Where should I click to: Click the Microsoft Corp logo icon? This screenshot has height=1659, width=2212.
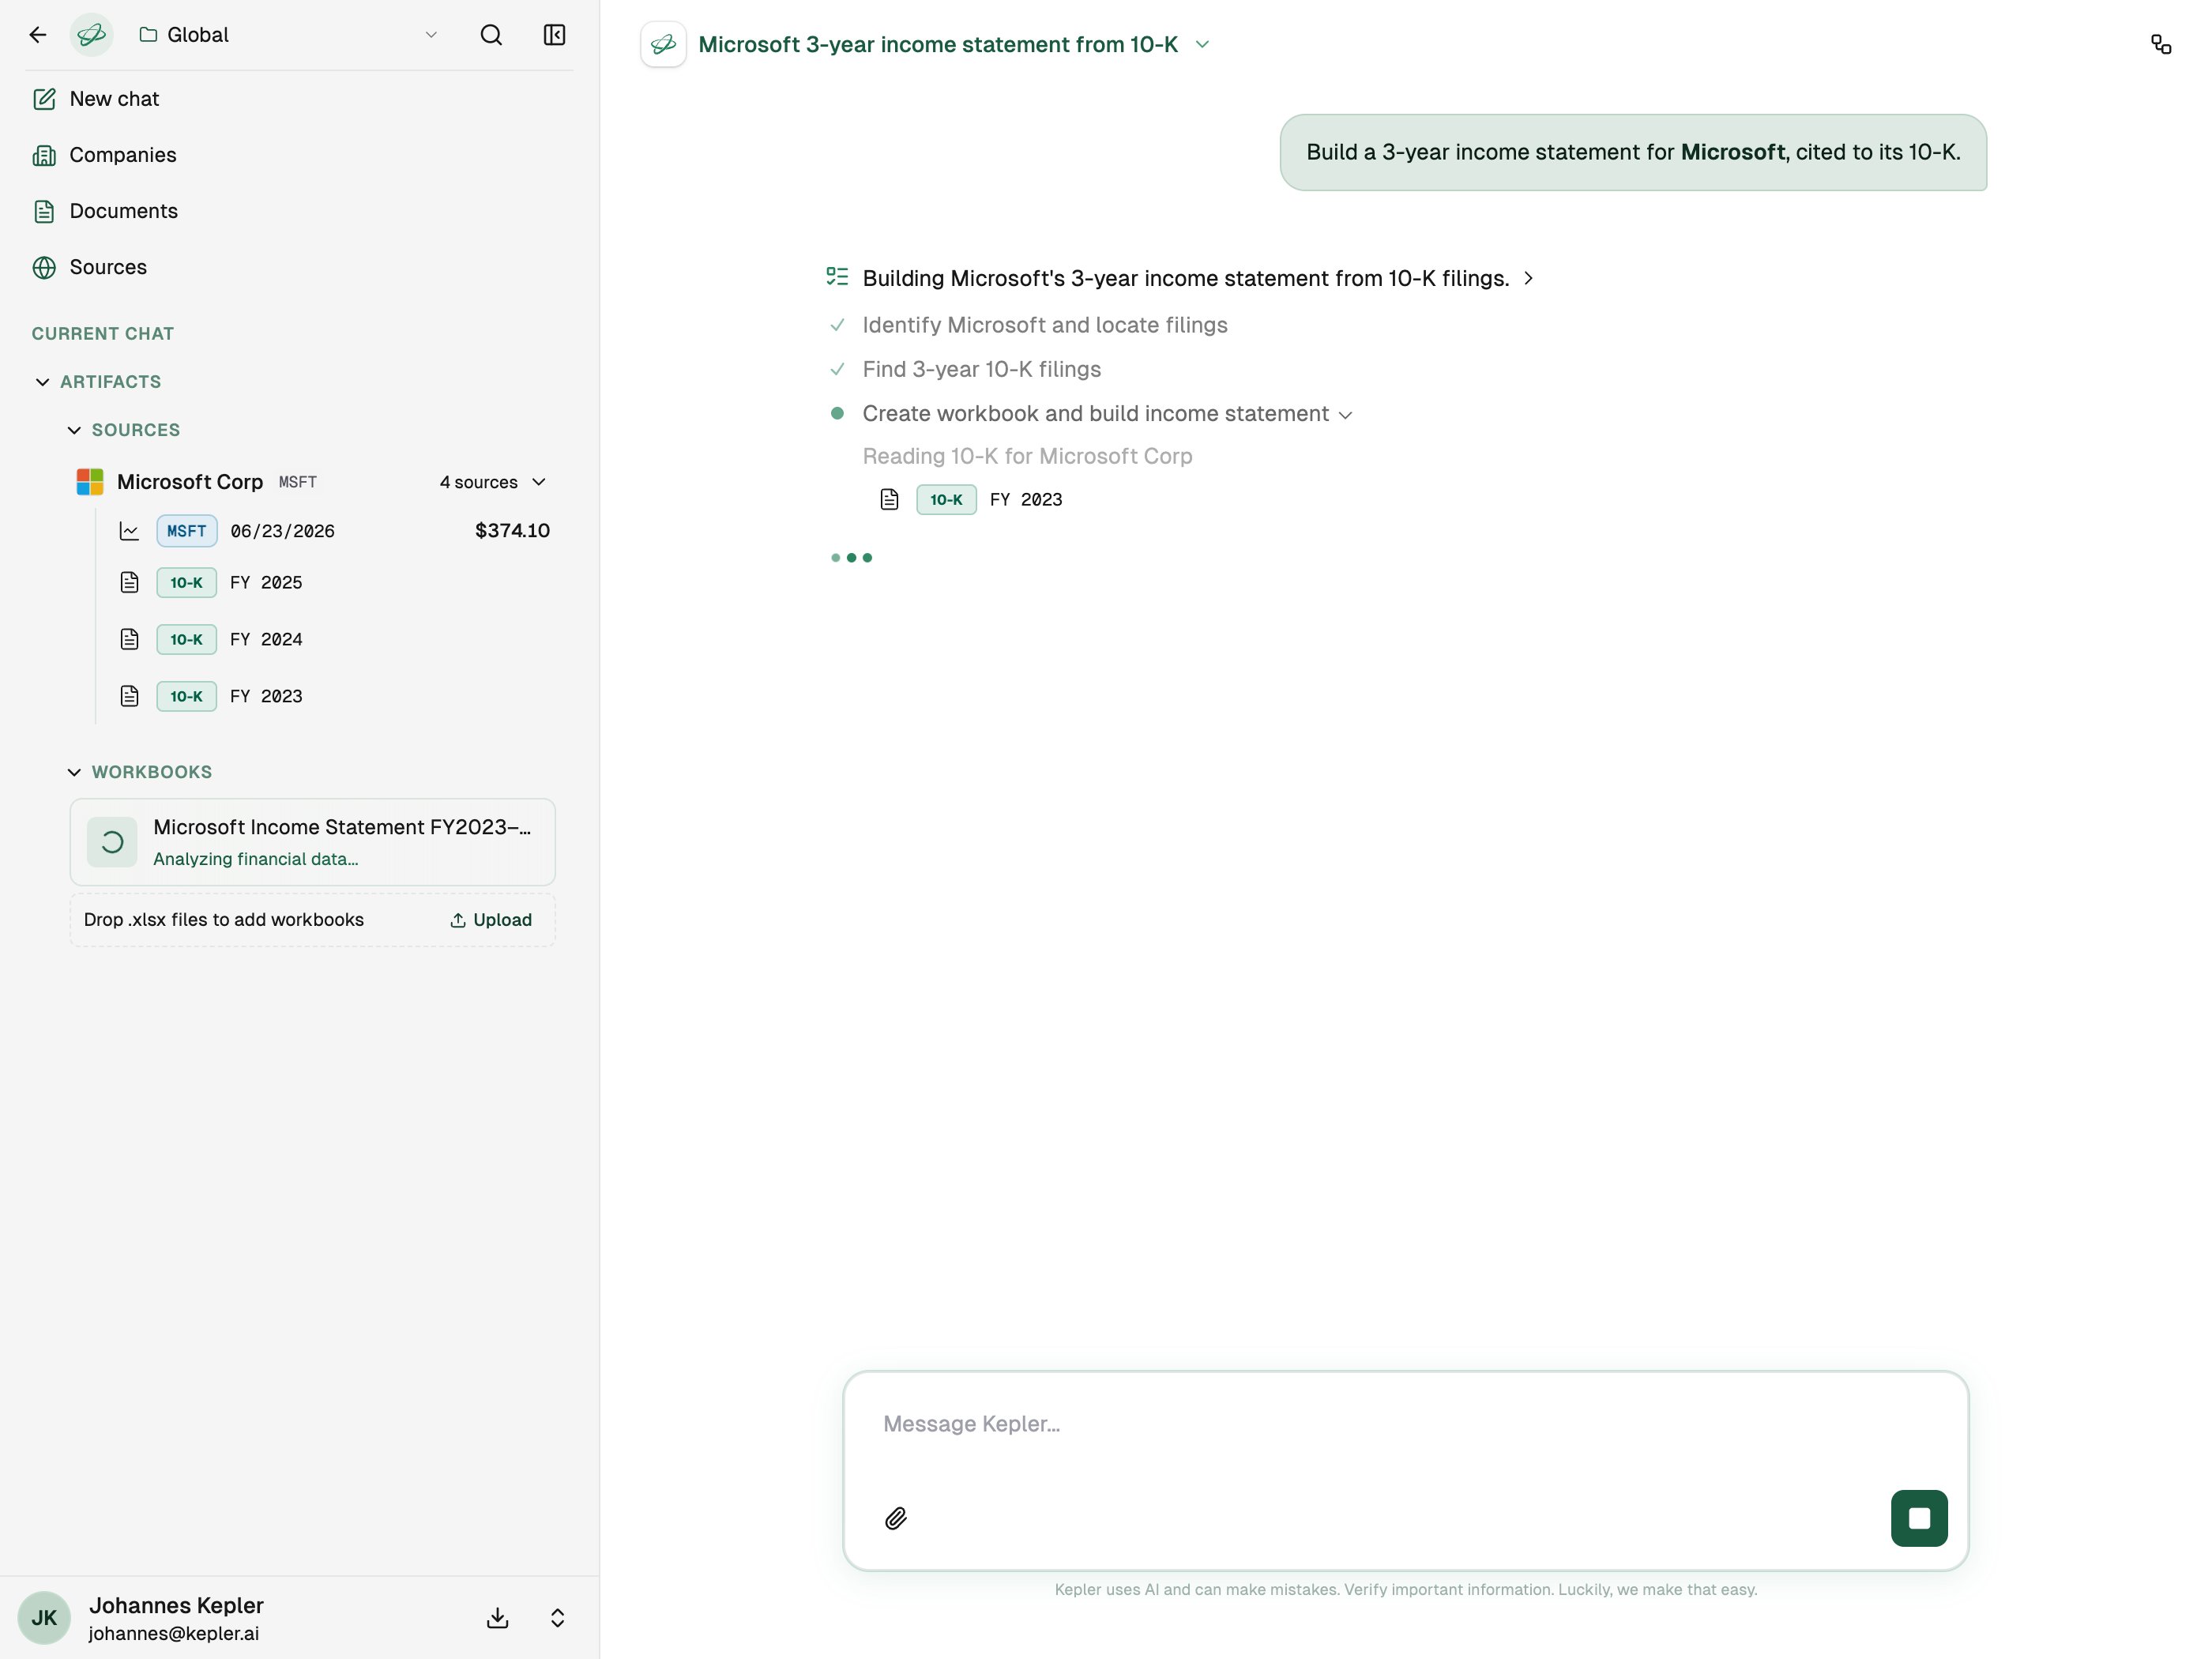90,482
